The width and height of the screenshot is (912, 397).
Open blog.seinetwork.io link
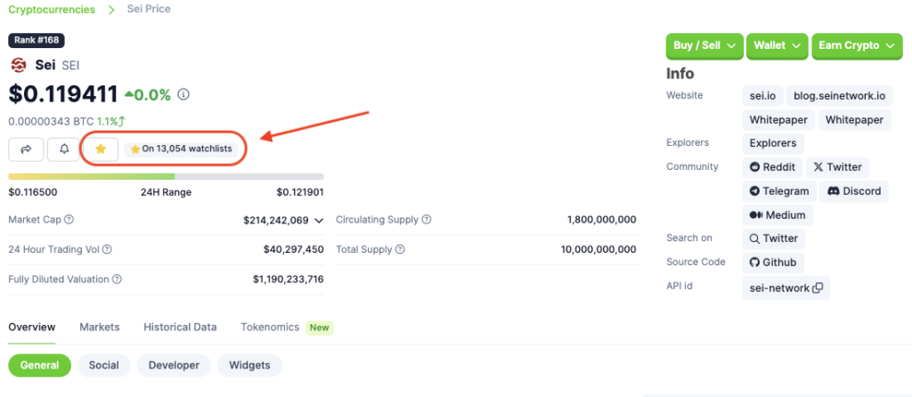point(839,96)
